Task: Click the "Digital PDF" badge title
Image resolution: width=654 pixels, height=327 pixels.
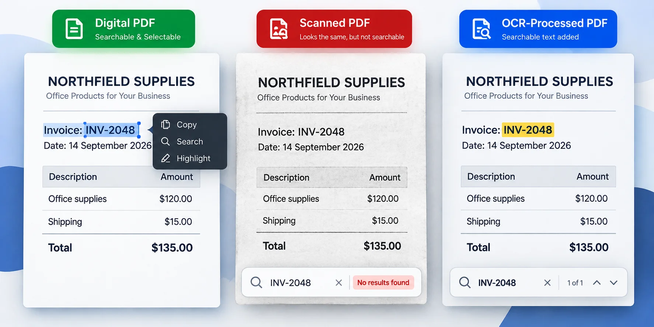Action: tap(125, 23)
